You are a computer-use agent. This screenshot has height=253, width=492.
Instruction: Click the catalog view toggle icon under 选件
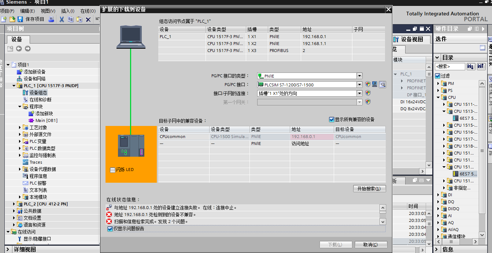[x=482, y=48]
